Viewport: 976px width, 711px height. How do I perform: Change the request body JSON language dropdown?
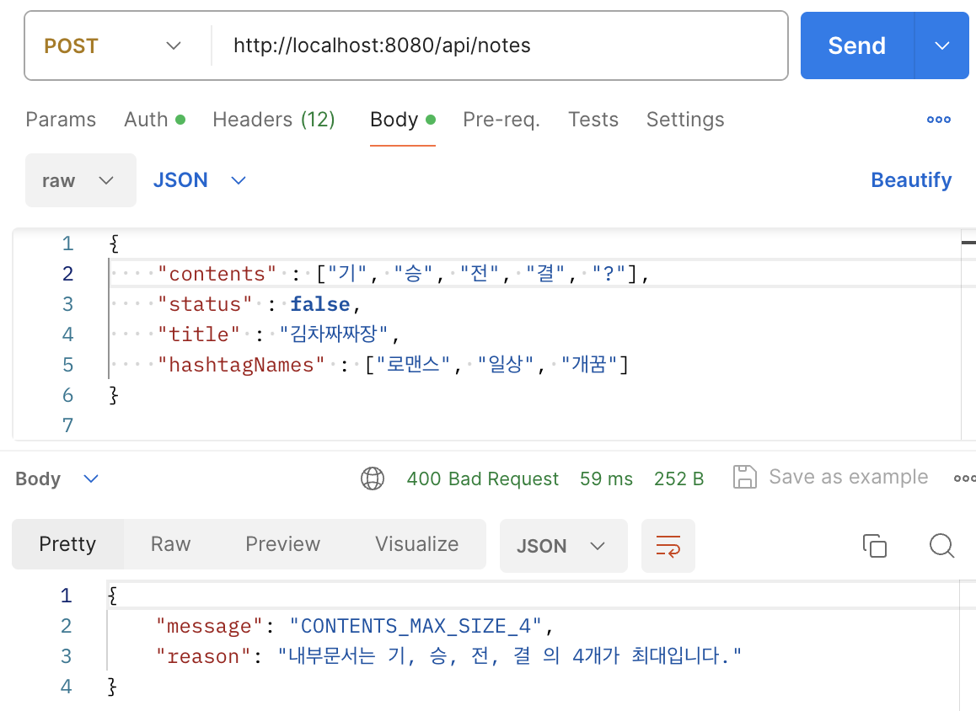coord(199,180)
